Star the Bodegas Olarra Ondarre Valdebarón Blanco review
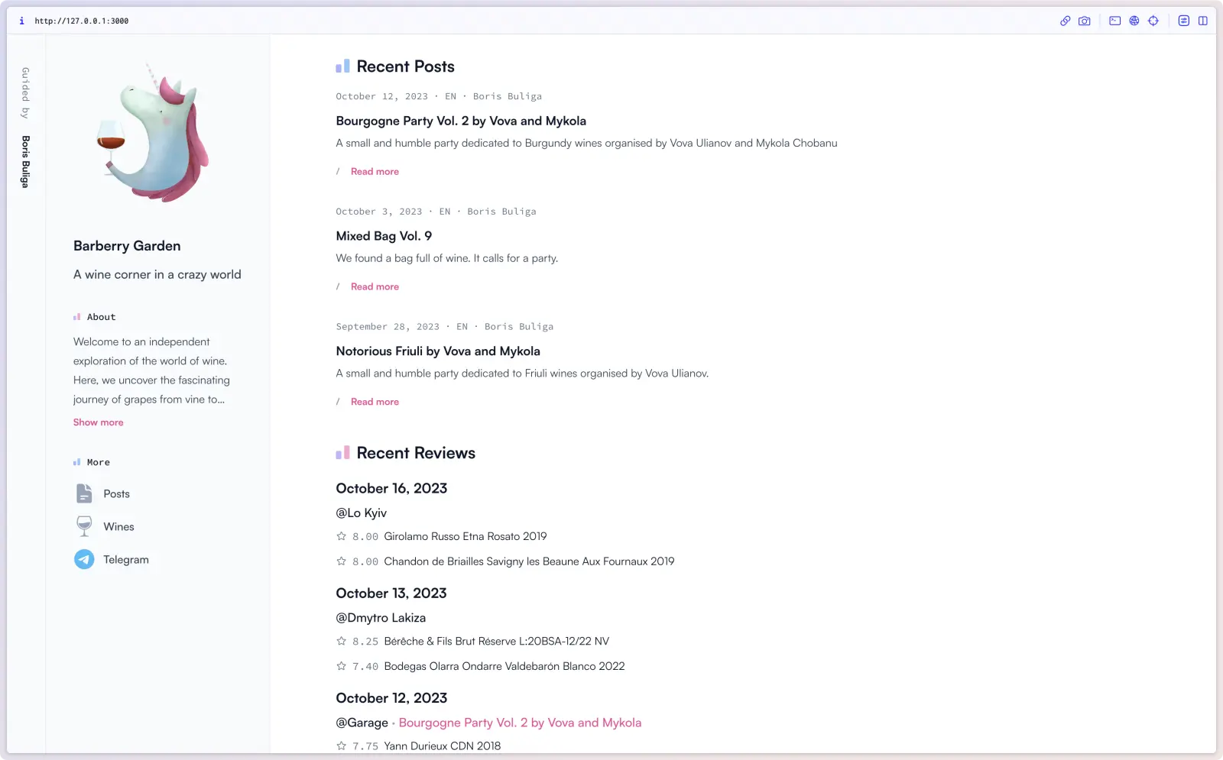Image resolution: width=1223 pixels, height=760 pixels. tap(341, 666)
